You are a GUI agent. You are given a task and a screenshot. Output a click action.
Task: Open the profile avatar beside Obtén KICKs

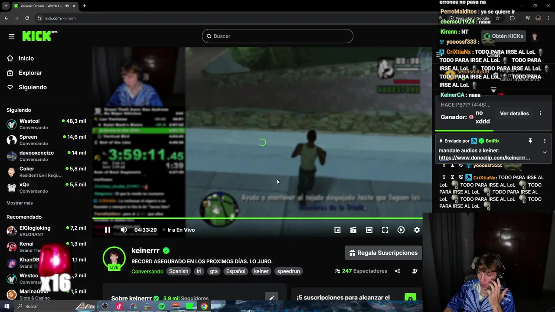click(x=535, y=36)
